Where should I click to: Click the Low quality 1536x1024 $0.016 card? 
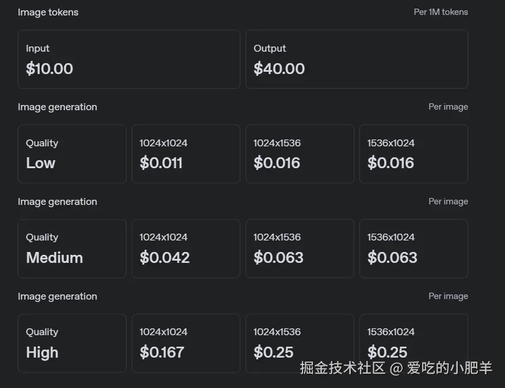(x=414, y=154)
